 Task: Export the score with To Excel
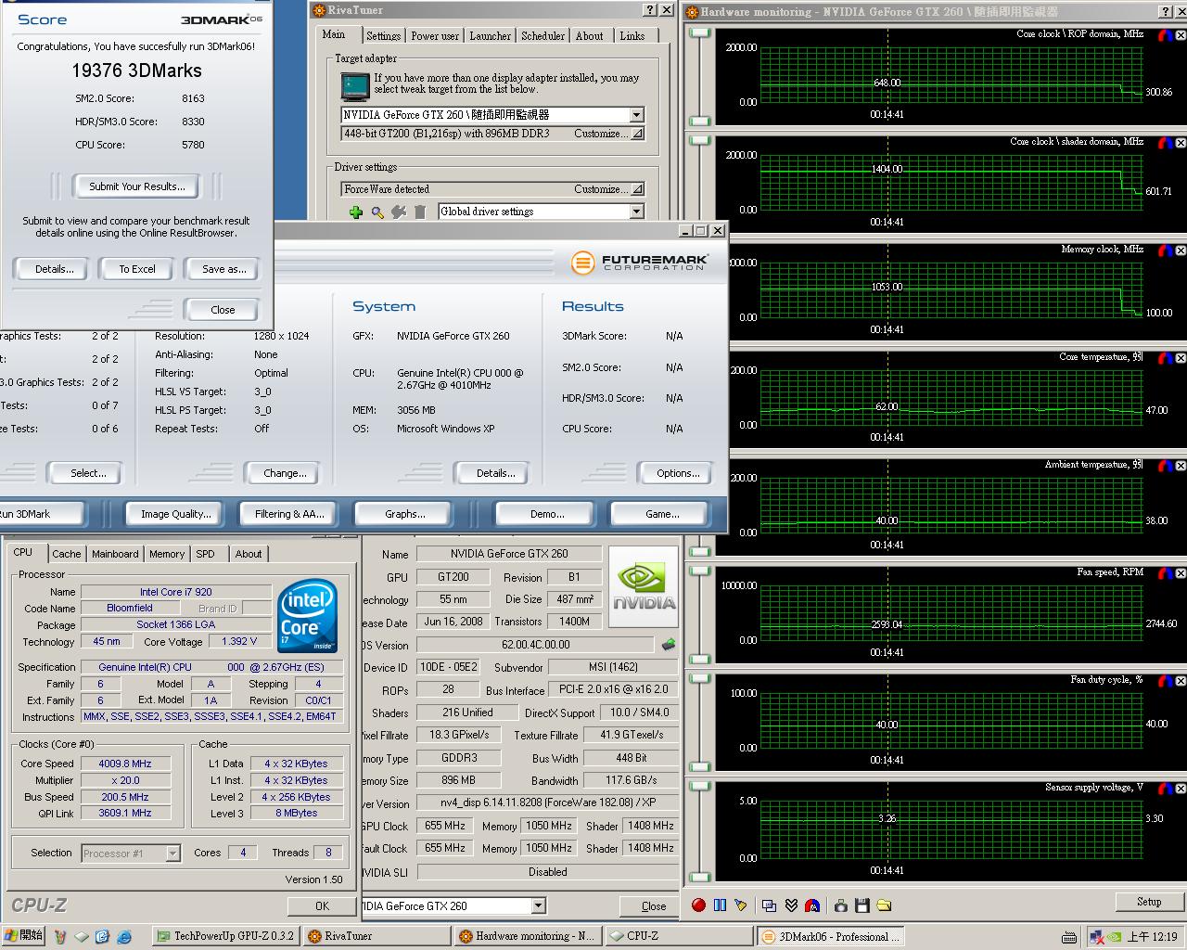coord(137,269)
